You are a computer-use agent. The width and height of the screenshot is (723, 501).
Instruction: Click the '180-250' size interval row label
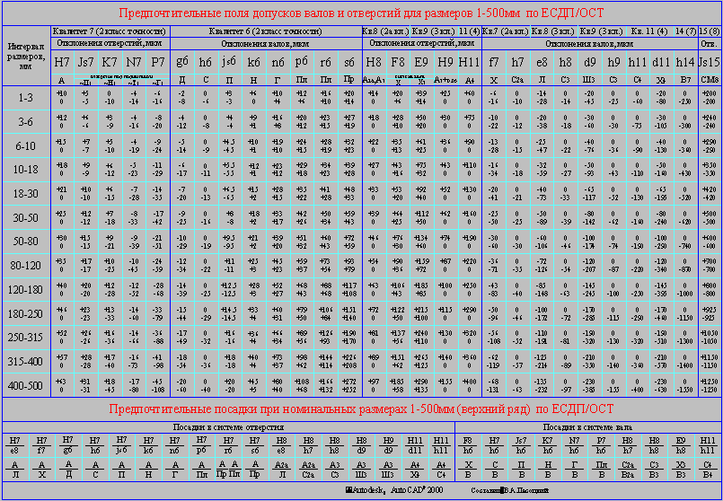26,314
